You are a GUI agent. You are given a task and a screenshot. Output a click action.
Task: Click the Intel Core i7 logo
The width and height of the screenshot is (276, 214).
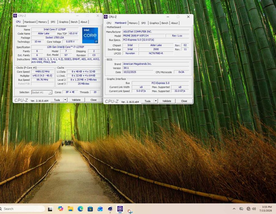pyautogui.click(x=90, y=35)
